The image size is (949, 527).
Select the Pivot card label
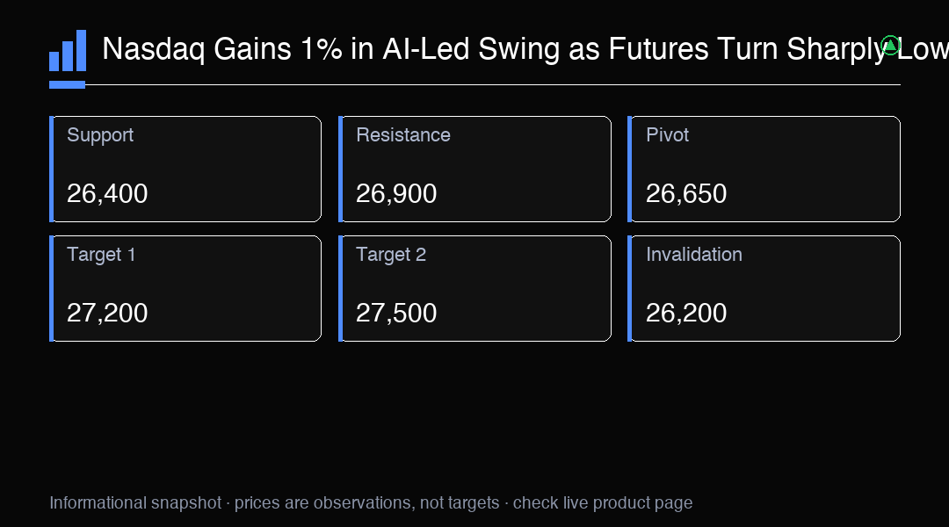[667, 134]
